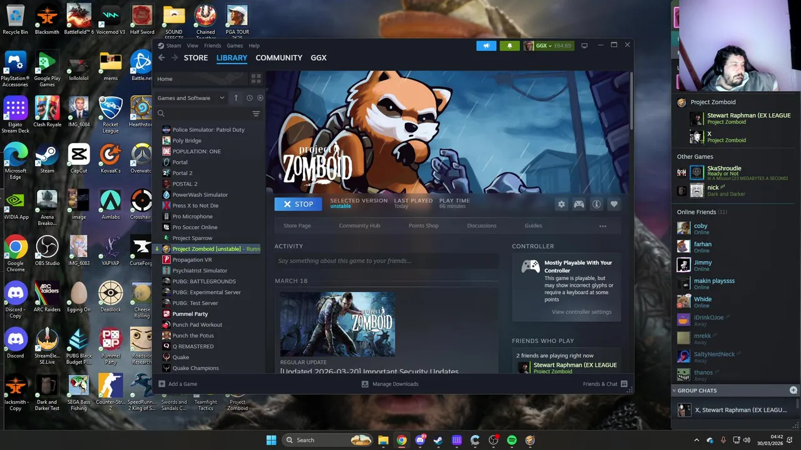Open the Steam menu
Viewport: 801px width, 450px height.
coord(173,46)
